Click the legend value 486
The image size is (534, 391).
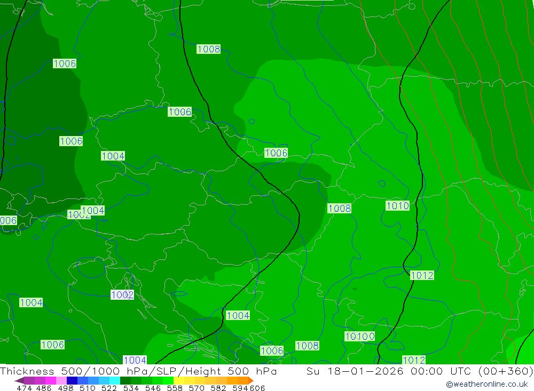coord(44,388)
